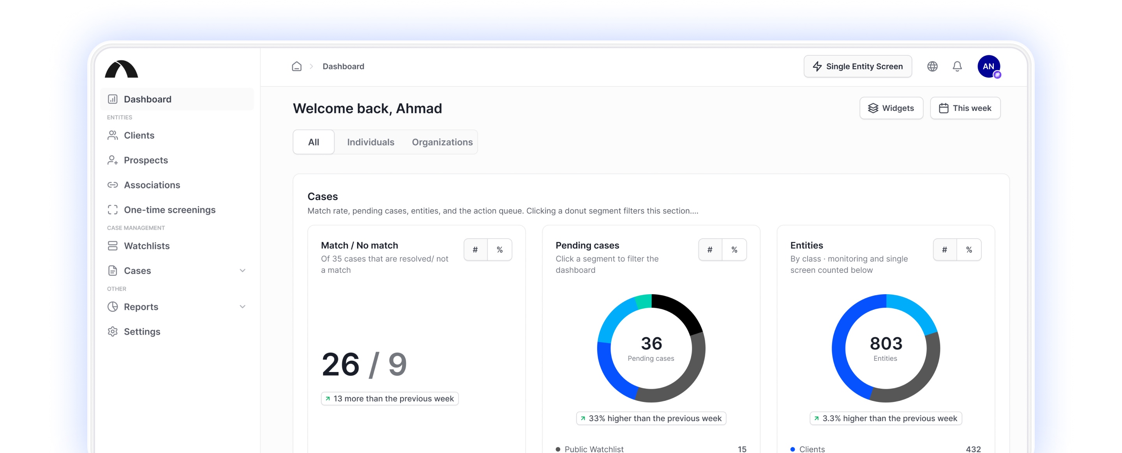The width and height of the screenshot is (1122, 453).
Task: Go home via breadcrumb house icon
Action: click(x=296, y=66)
